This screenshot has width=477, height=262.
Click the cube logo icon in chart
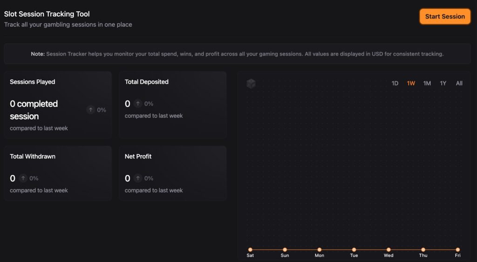[251, 84]
